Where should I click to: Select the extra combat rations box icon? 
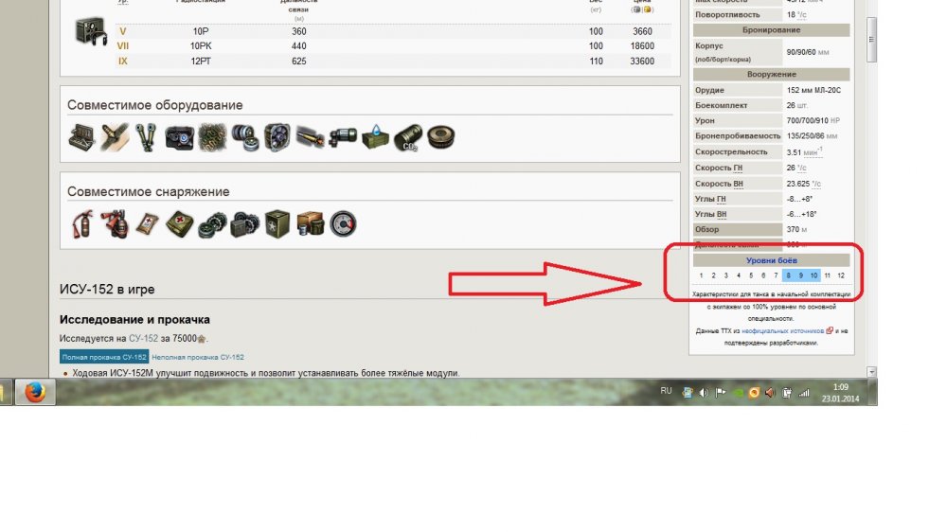(x=310, y=224)
